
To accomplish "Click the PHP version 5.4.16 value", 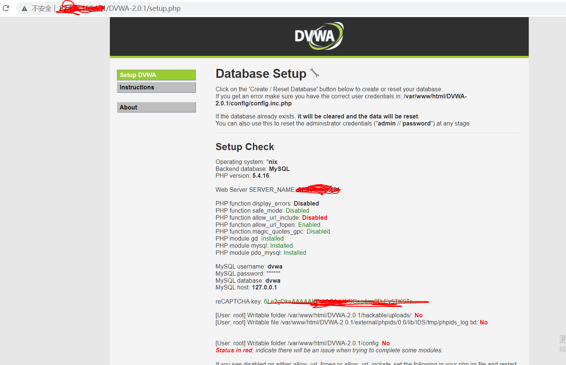I will (261, 176).
